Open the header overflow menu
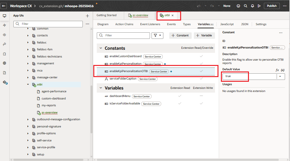290x161 pixels. tap(285, 6)
